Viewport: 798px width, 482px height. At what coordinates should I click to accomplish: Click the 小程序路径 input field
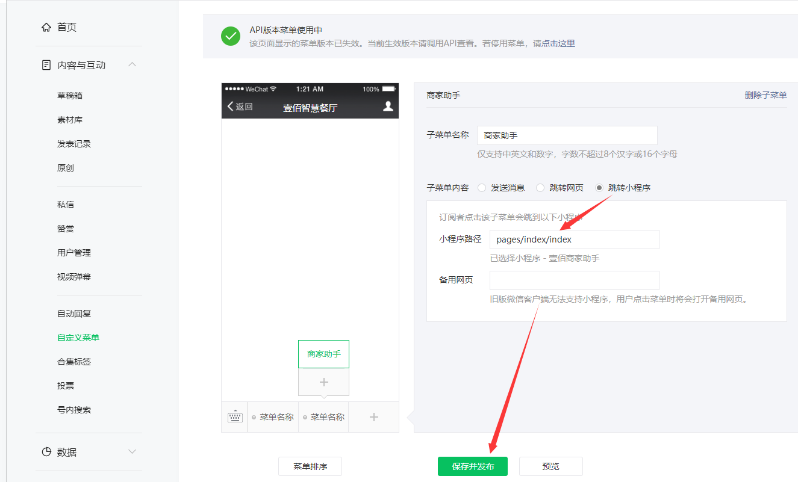[574, 239]
